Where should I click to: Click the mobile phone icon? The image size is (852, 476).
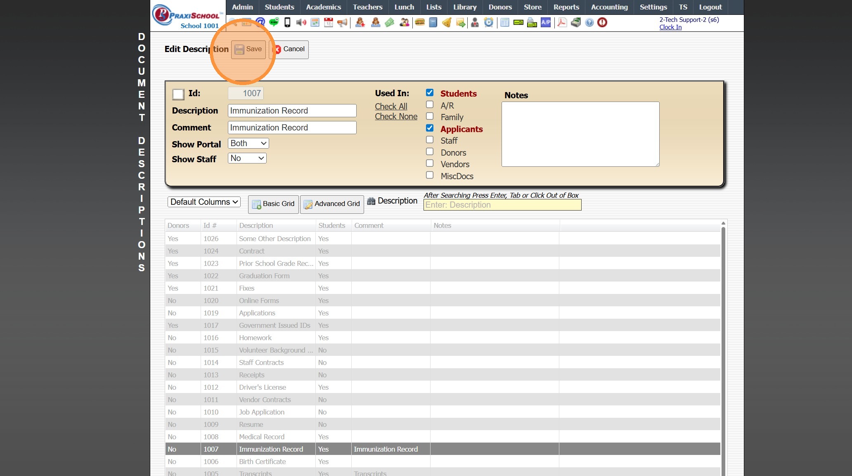click(287, 22)
